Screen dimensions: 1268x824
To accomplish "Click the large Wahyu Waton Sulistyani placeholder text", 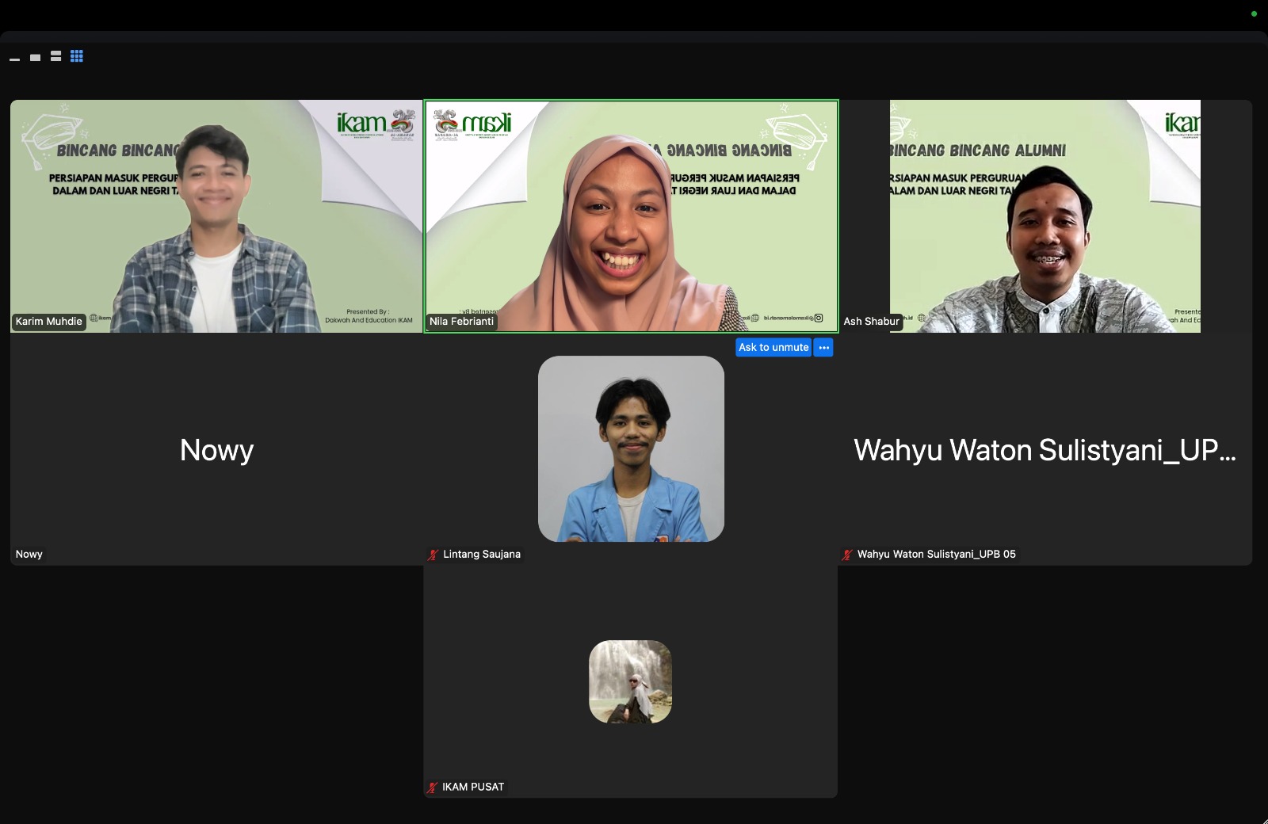I will pyautogui.click(x=1045, y=450).
